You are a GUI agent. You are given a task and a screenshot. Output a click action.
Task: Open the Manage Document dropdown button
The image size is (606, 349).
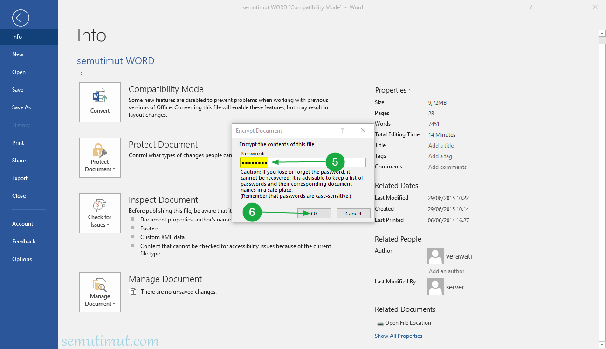[100, 292]
